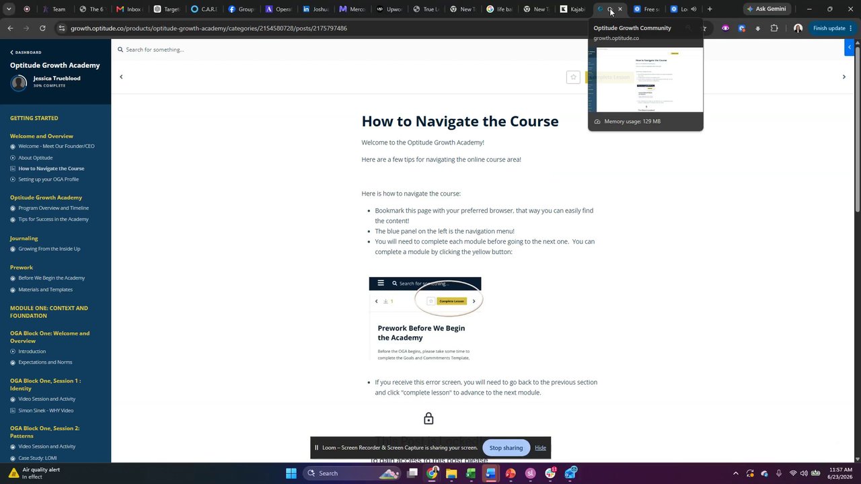Open the 'Welcome - Meet Our Founder/CEO' lesson

click(57, 147)
